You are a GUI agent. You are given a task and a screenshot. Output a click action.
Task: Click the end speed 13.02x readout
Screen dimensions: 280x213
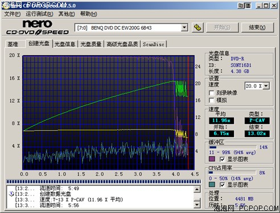click(x=257, y=133)
